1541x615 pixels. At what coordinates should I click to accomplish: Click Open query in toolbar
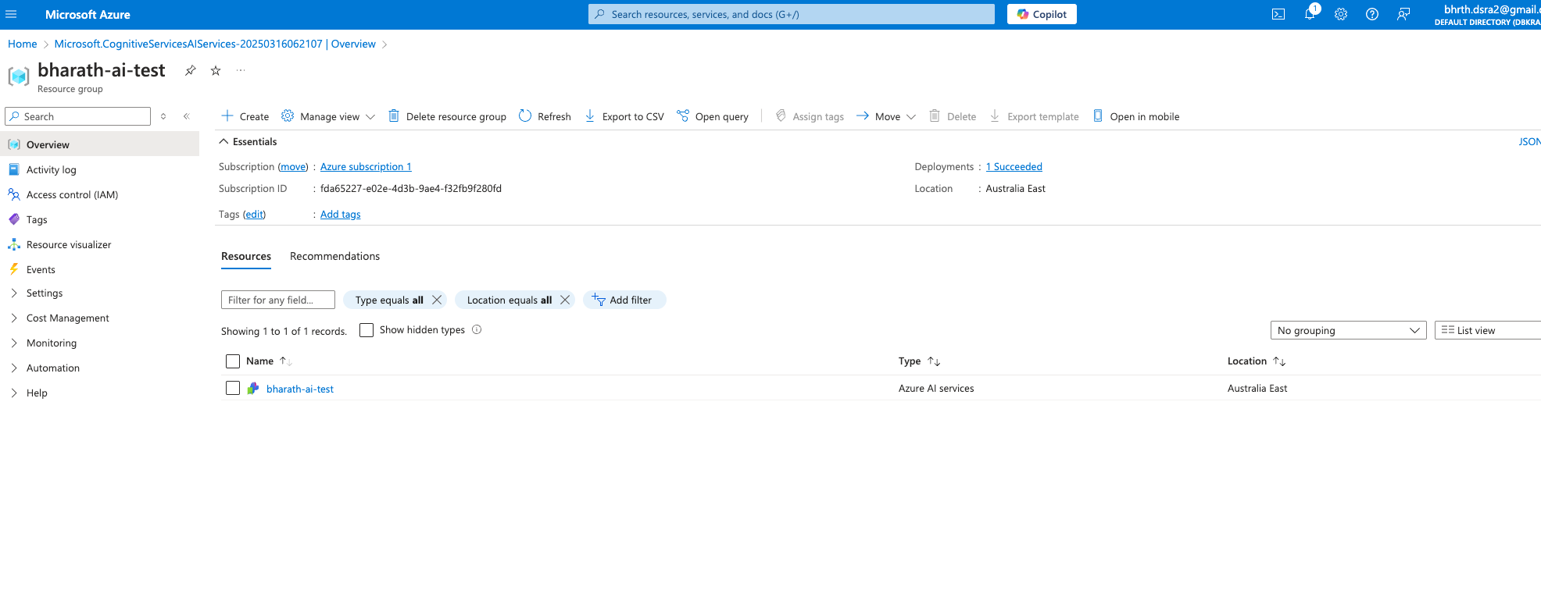click(x=713, y=116)
